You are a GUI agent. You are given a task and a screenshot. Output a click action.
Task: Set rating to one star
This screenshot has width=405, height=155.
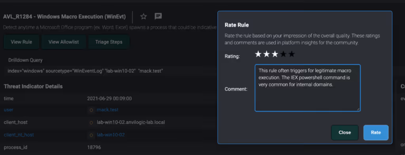(x=258, y=54)
